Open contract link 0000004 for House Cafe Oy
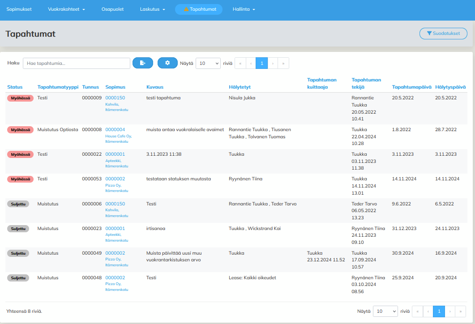This screenshot has width=475, height=324. point(115,129)
